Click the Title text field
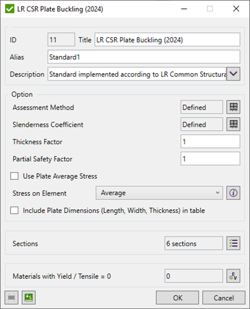 tap(168, 40)
